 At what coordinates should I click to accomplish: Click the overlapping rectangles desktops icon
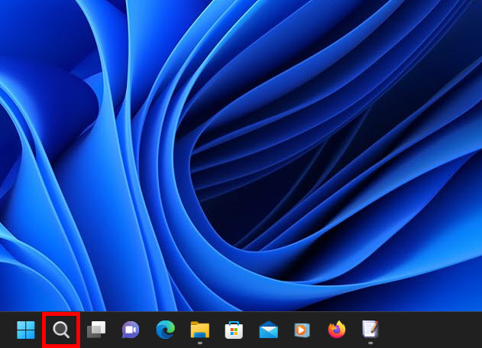click(x=96, y=330)
